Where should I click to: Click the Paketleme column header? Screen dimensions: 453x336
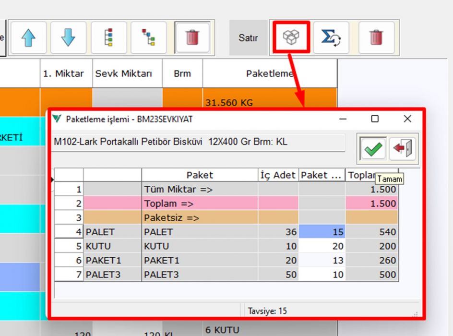[270, 73]
